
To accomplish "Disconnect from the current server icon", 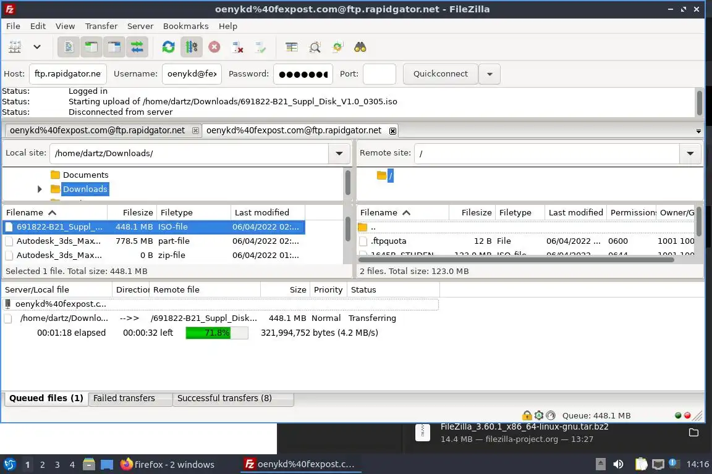I will click(237, 47).
